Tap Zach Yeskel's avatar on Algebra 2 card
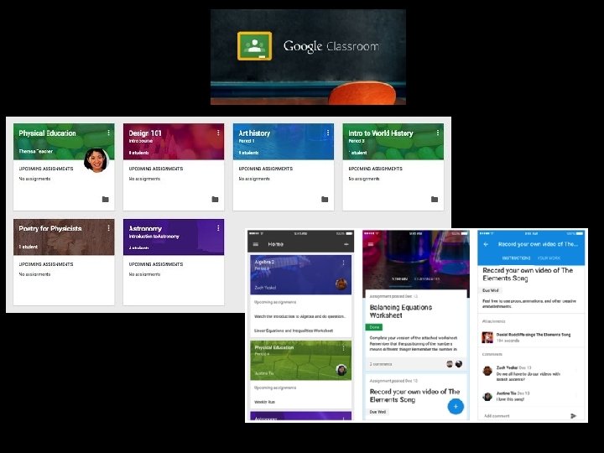Image resolution: width=604 pixels, height=453 pixels. coord(341,284)
